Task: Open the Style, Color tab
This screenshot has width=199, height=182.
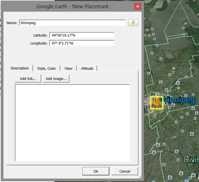Action: click(x=47, y=69)
